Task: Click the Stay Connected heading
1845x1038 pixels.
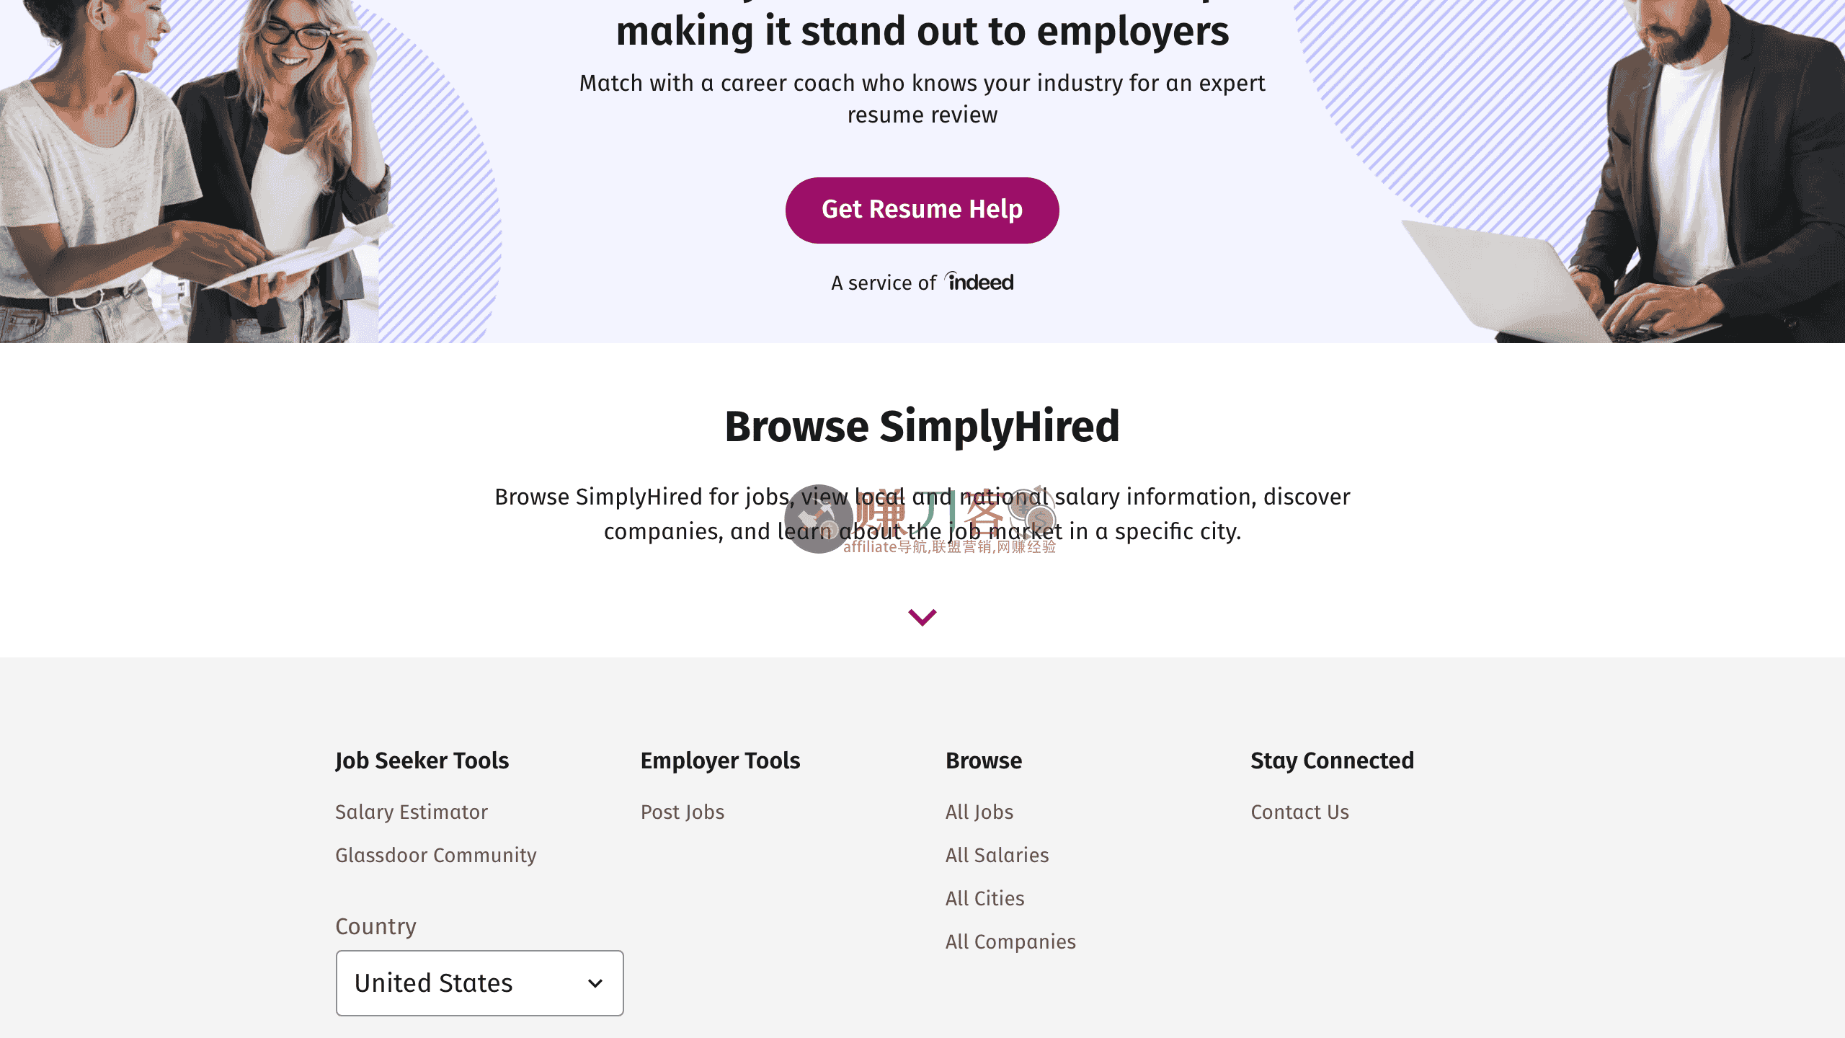Action: tap(1332, 760)
